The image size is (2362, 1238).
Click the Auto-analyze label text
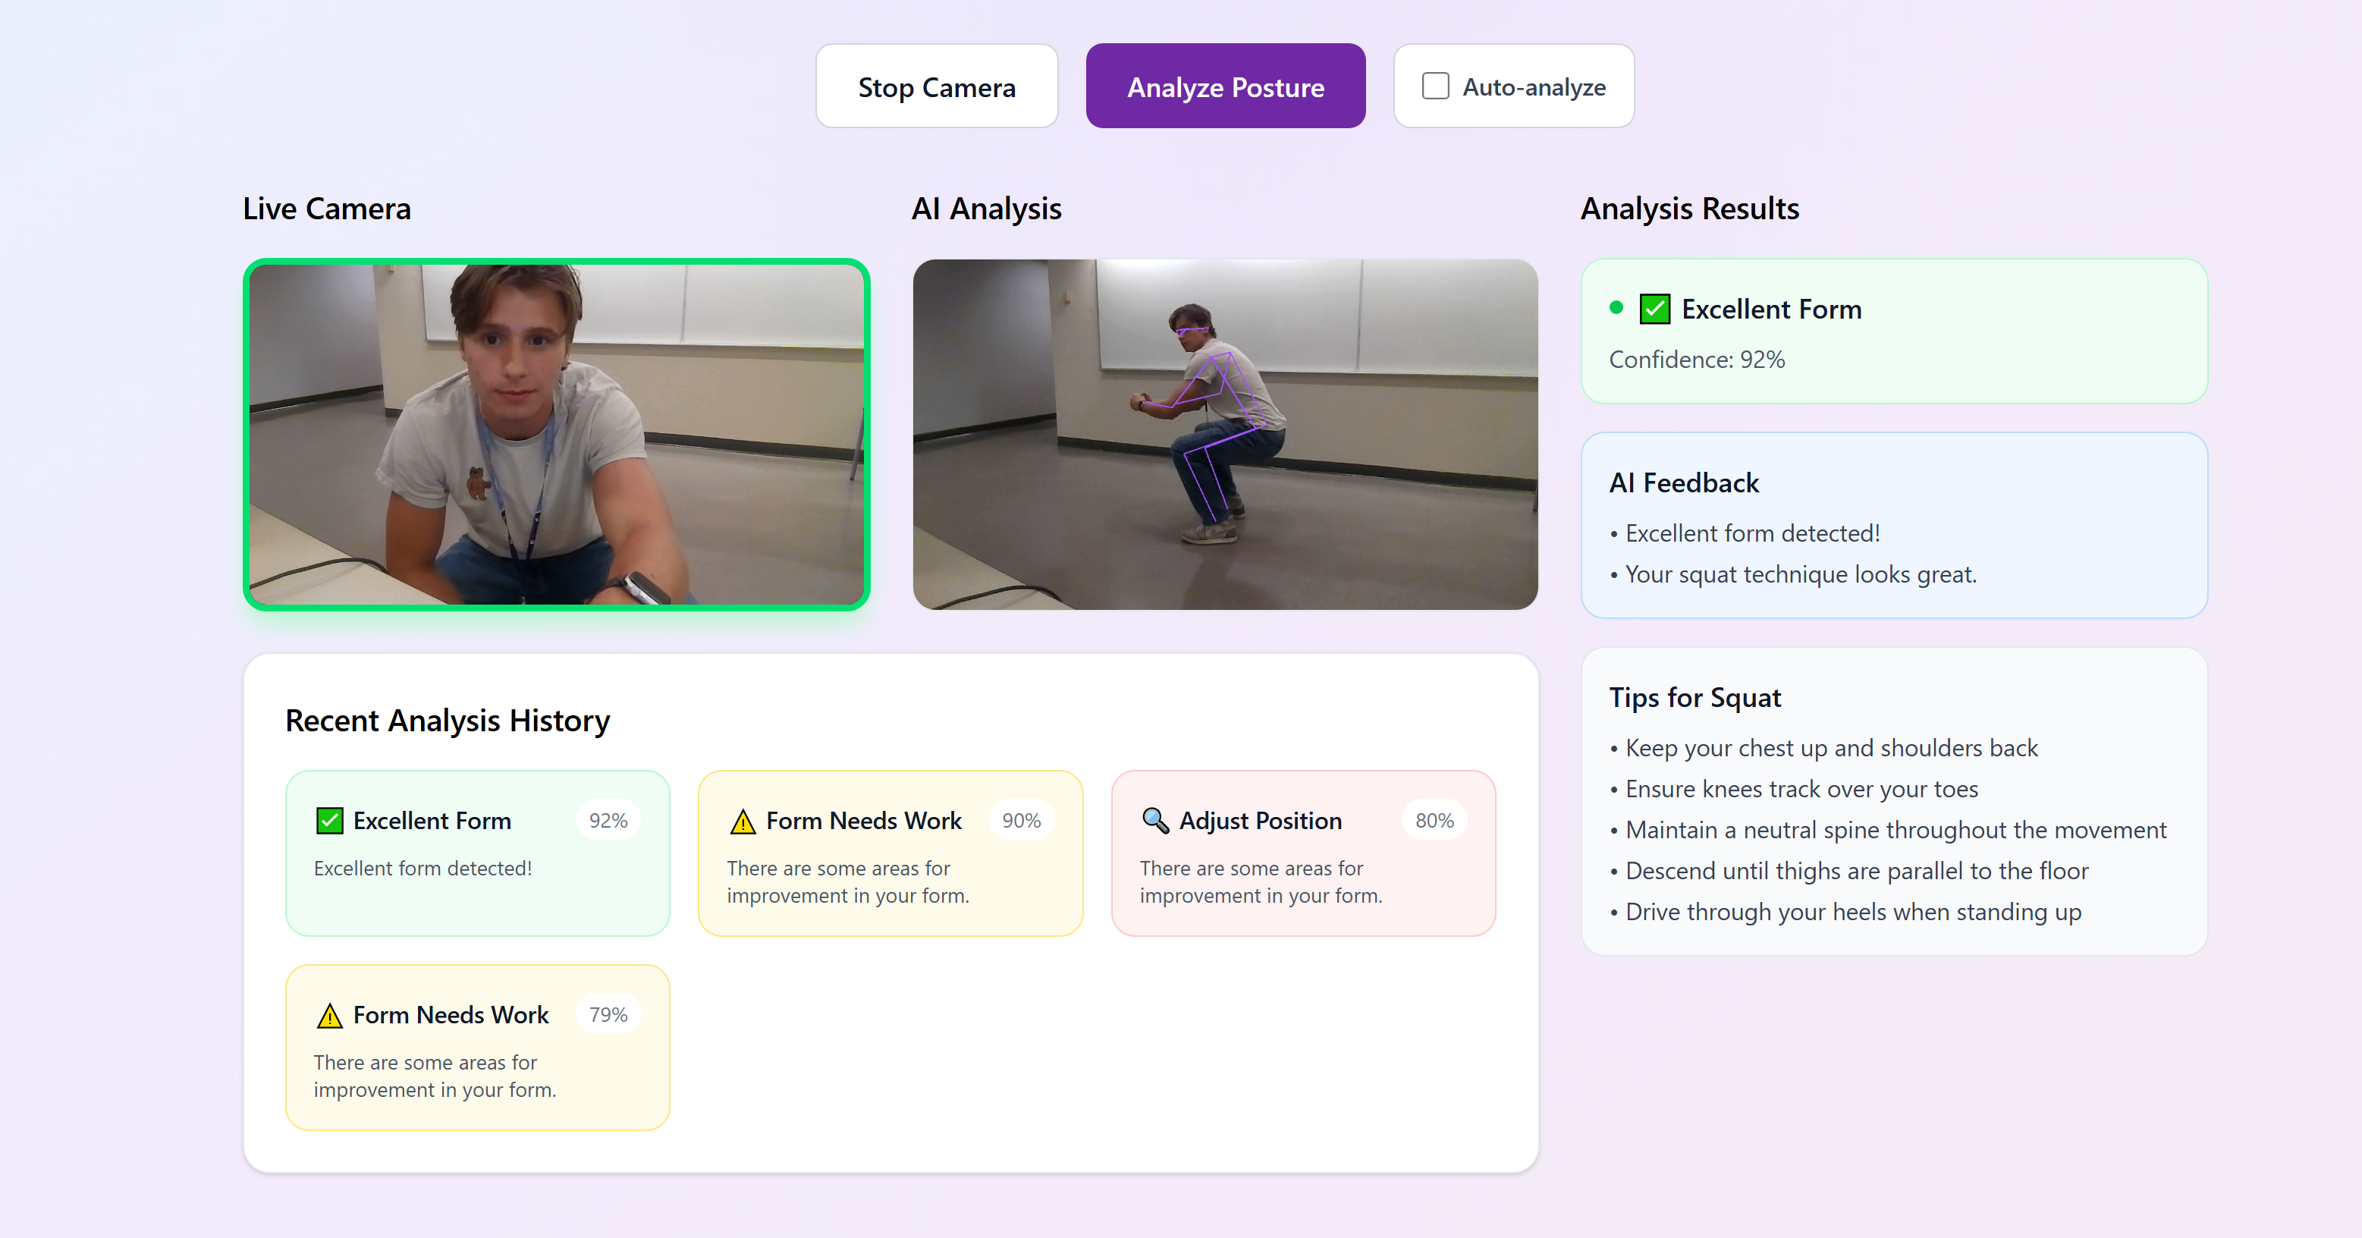point(1534,87)
